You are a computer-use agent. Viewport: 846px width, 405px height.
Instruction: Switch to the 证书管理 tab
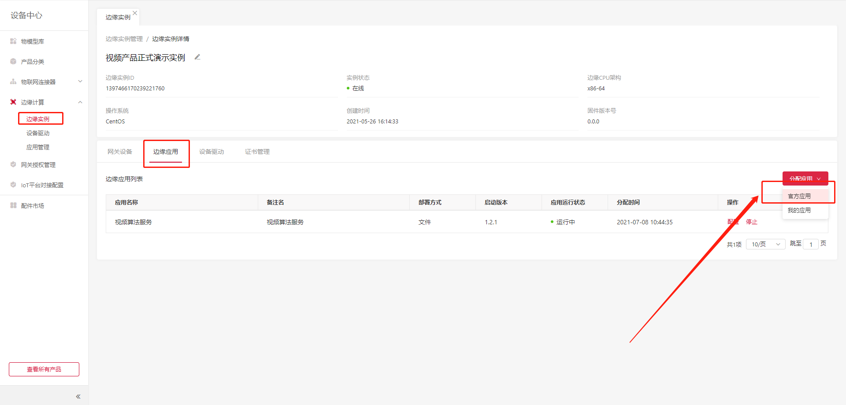coord(257,152)
